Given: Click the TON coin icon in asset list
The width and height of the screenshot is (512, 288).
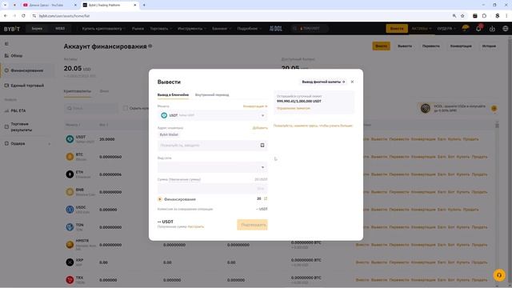Looking at the screenshot, I should 70,227.
